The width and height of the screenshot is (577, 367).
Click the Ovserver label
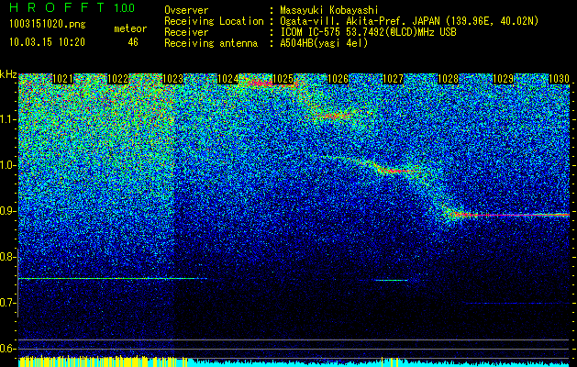click(x=186, y=10)
